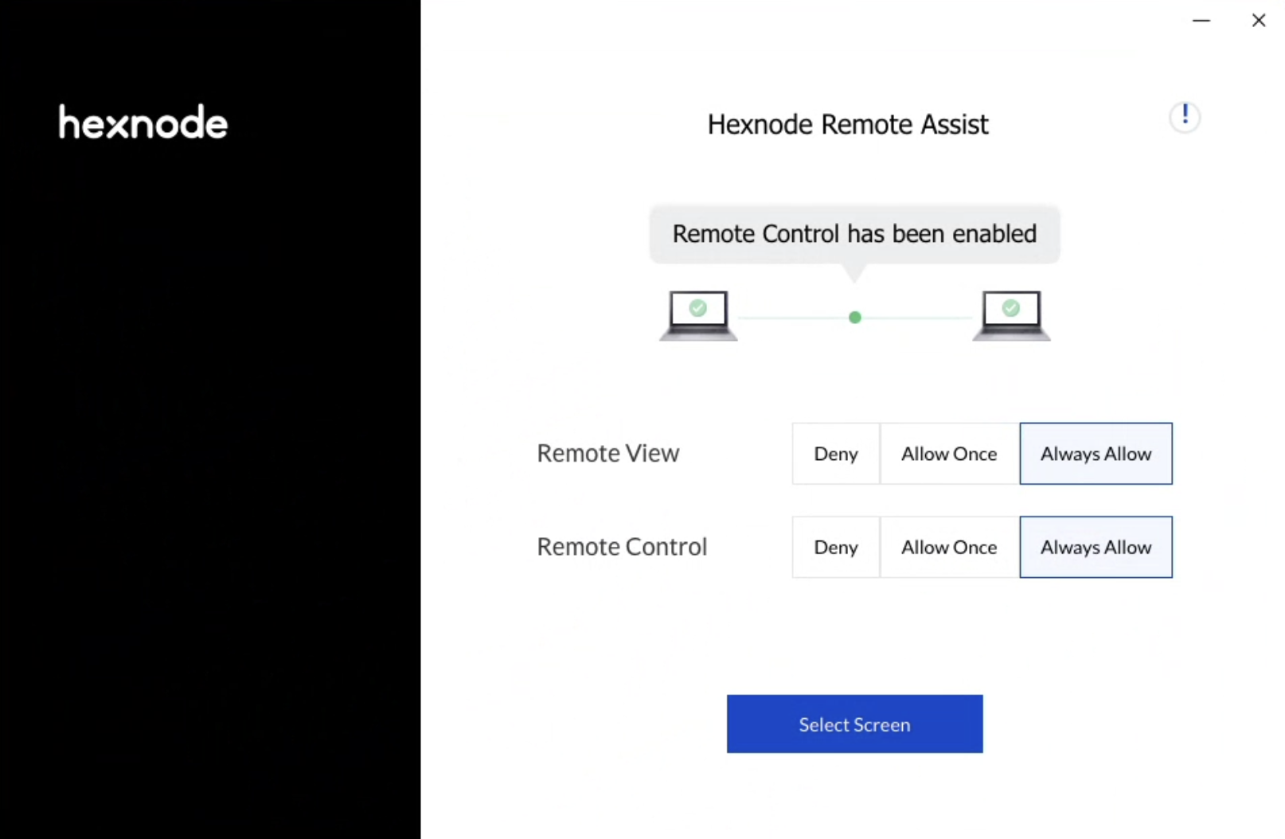
Task: Set Remote Control to Always Allow
Action: click(1096, 547)
